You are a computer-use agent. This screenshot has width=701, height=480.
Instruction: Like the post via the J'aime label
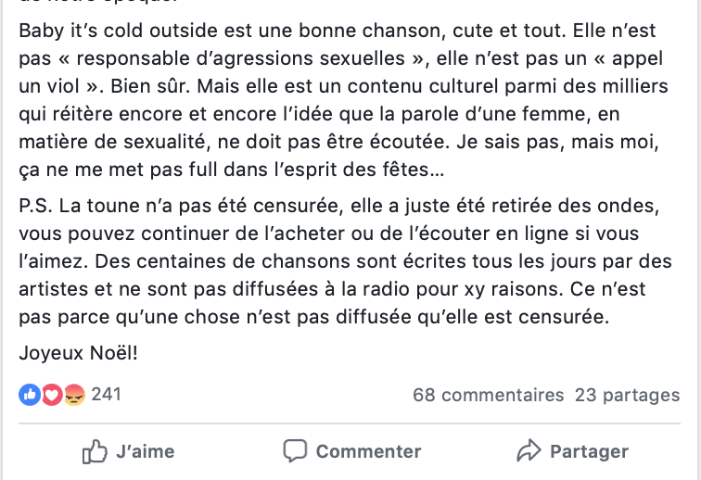[x=146, y=451]
